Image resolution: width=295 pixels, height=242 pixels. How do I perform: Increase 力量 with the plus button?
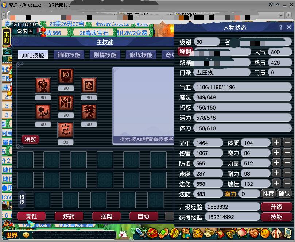click(x=276, y=163)
